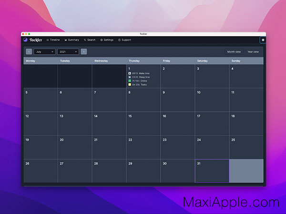
Task: Click the yellow Tasks swatch on July 1
Action: 130,85
